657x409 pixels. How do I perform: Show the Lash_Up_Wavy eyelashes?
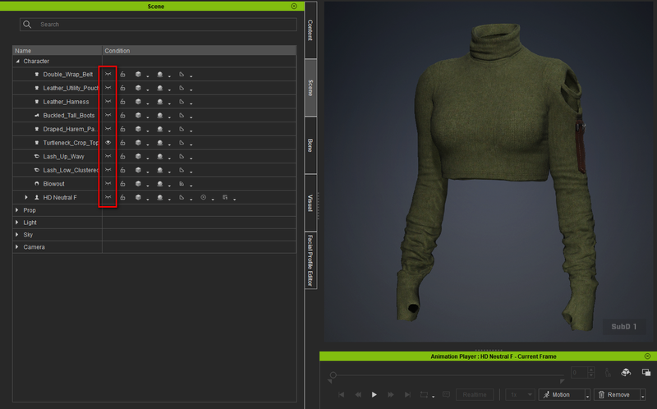click(108, 156)
